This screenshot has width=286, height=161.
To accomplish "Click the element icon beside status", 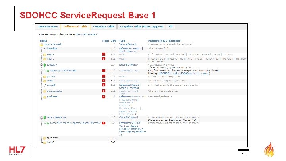I will click(44, 54).
